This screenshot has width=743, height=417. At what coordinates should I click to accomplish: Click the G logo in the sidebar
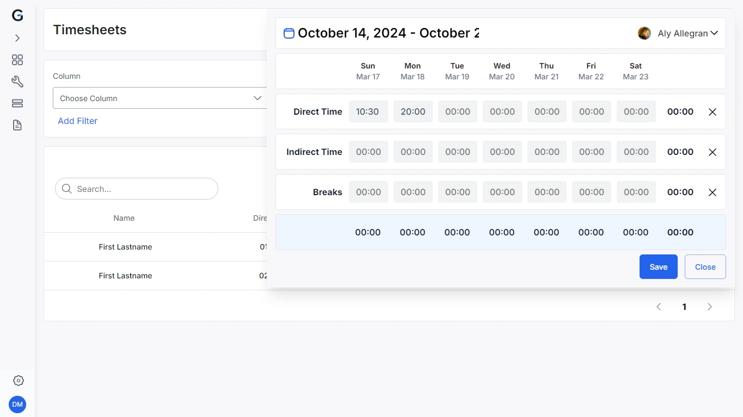point(17,16)
